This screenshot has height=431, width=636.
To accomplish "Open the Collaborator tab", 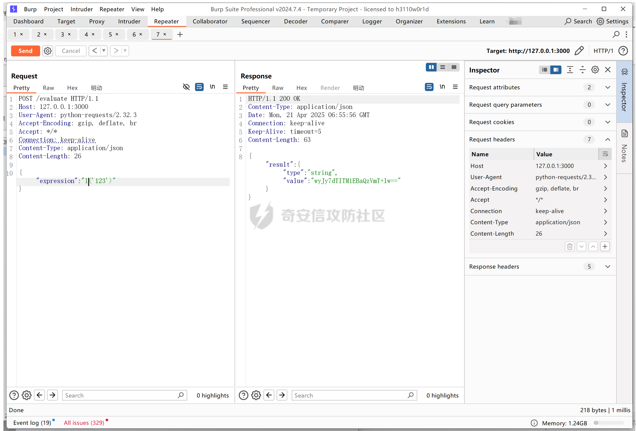I will coord(210,21).
